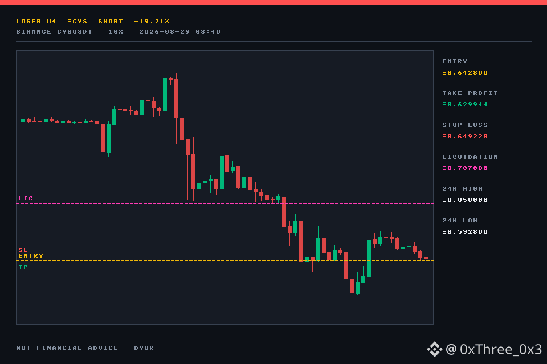The image size is (547, 364).
Task: Select the date '2026-08-29 03:40'
Action: click(179, 32)
